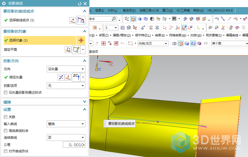Click the dashed rectangle selection icon
248x157 pixels.
click(130, 43)
